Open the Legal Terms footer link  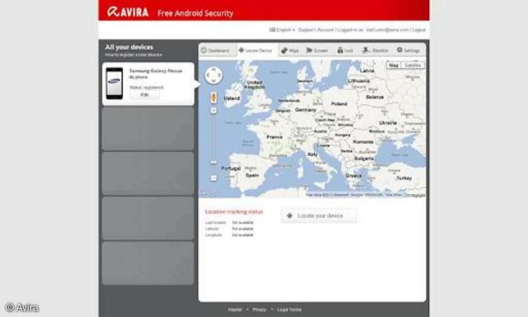[289, 310]
